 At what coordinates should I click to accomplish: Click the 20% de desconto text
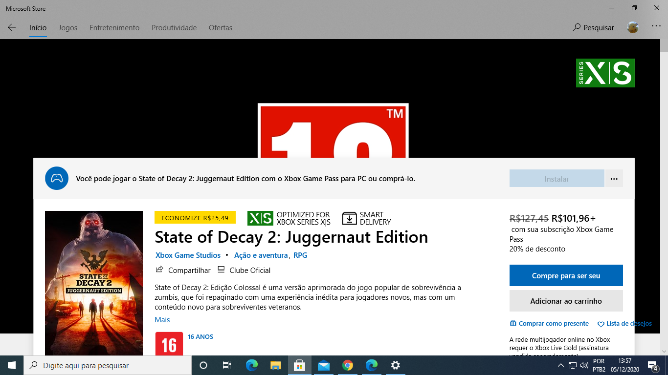coord(537,249)
